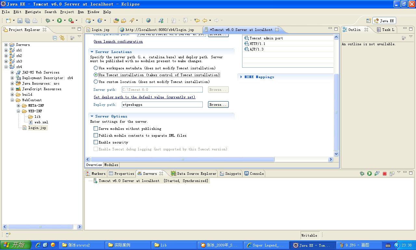Screen dimensions: 416x250
Task: Open the web browser globe toolbar icon
Action: click(148, 21)
